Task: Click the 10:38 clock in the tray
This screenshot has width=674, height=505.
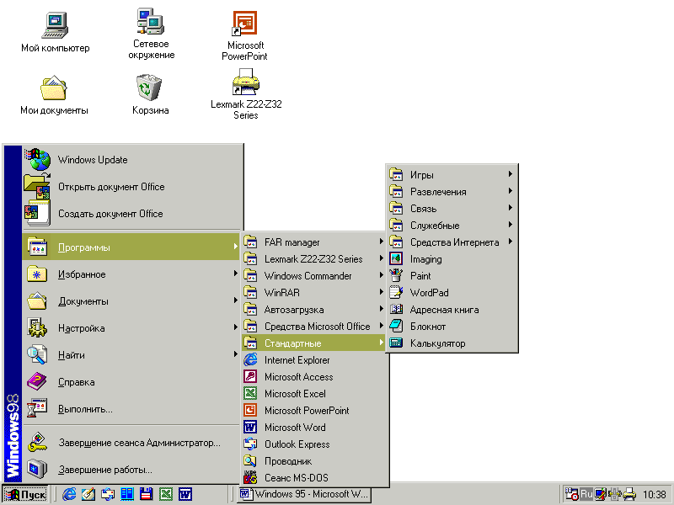Action: tap(654, 495)
